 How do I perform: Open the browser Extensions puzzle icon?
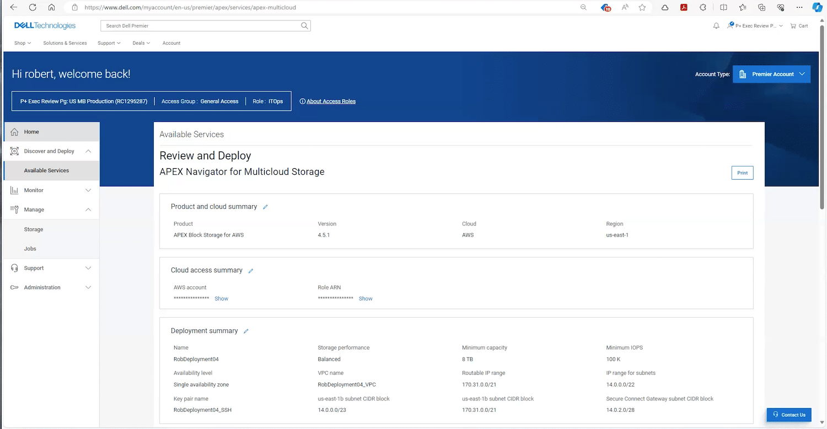click(x=703, y=8)
